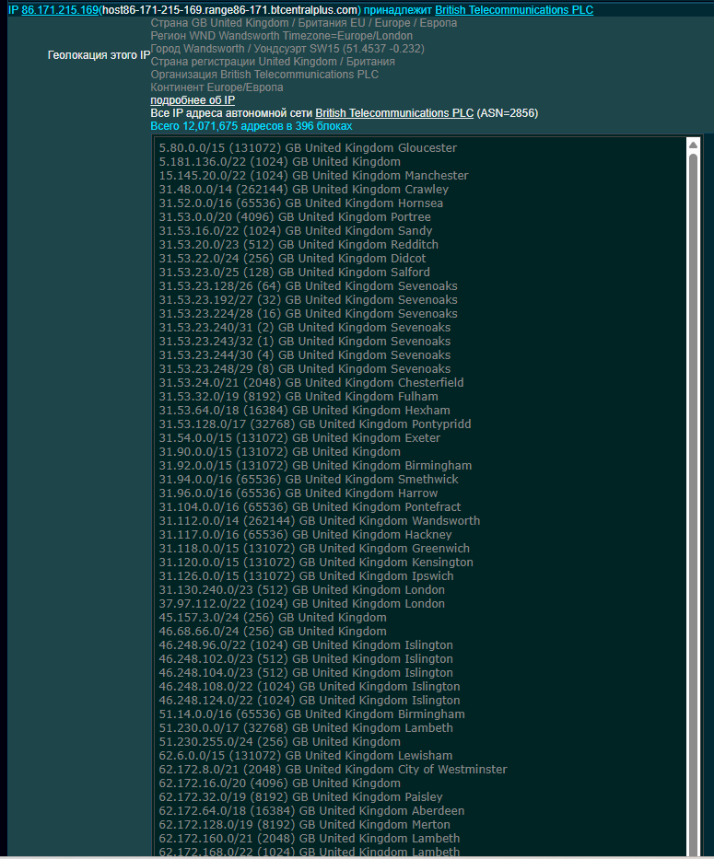Select row 31.104.0.0/16 Pontefract
714x859 pixels.
tap(310, 506)
